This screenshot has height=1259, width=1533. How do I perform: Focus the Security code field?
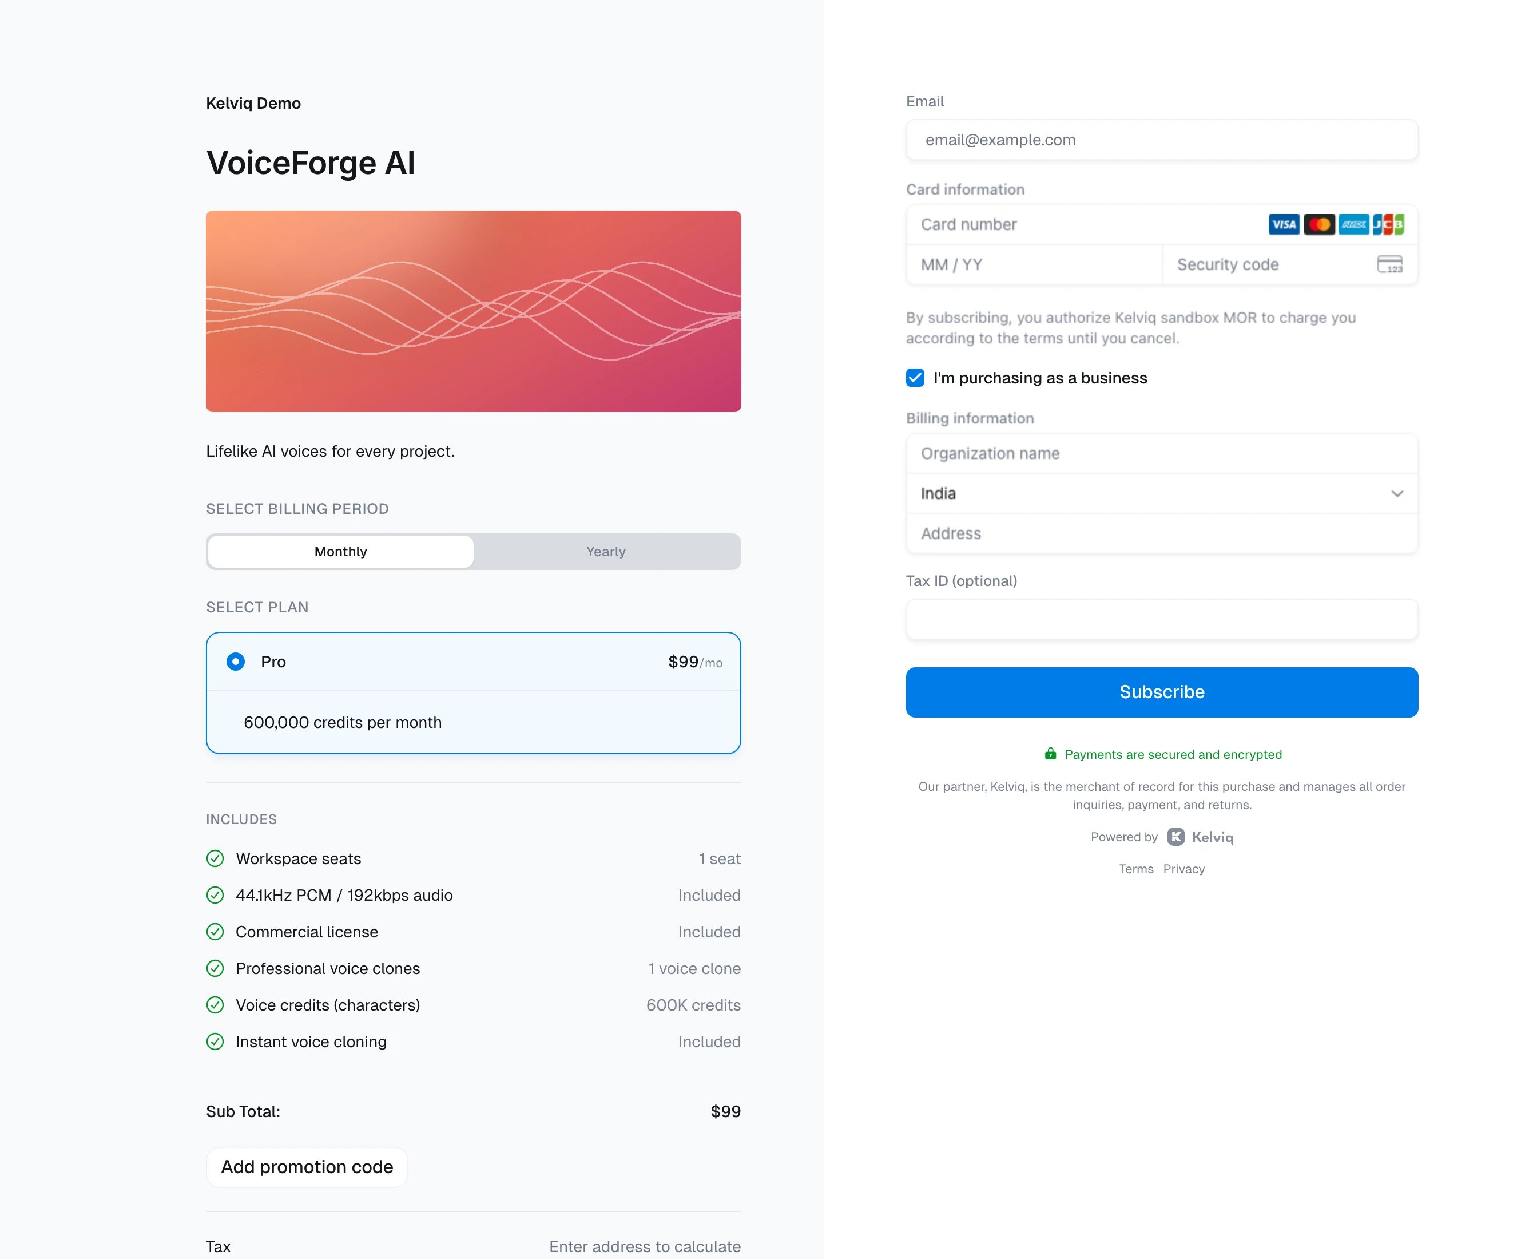click(x=1290, y=265)
